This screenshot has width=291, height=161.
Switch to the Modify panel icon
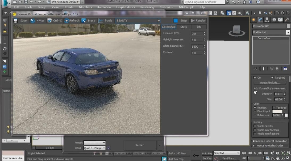(260, 20)
